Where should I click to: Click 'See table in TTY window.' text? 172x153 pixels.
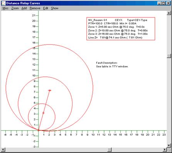point(112,66)
